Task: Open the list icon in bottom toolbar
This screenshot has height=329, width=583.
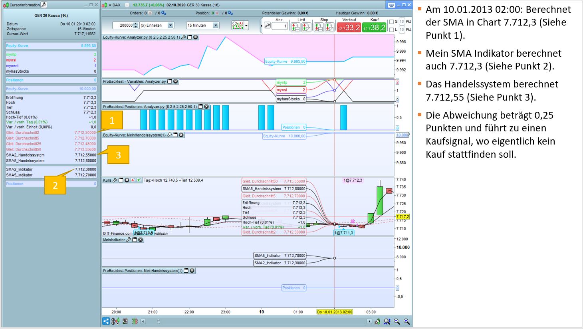Action: click(x=125, y=321)
